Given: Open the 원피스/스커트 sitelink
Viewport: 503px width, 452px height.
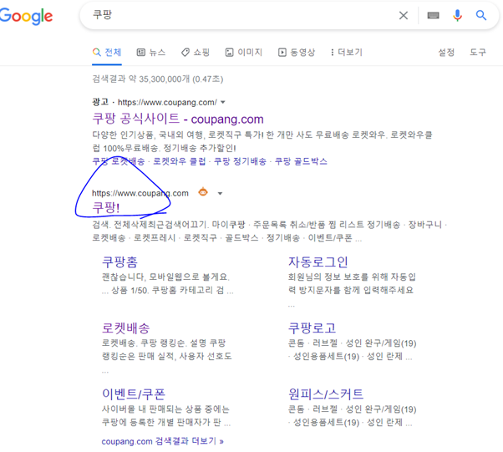Looking at the screenshot, I should tap(326, 394).
